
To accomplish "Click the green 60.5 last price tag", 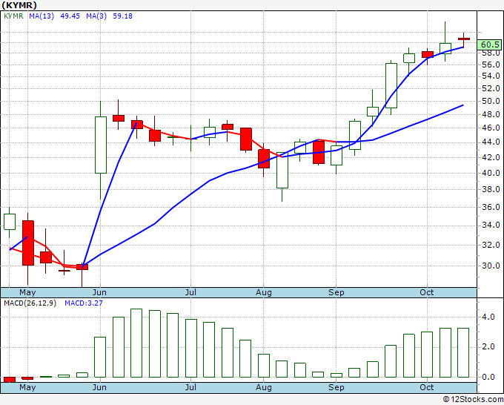I will 489,45.
